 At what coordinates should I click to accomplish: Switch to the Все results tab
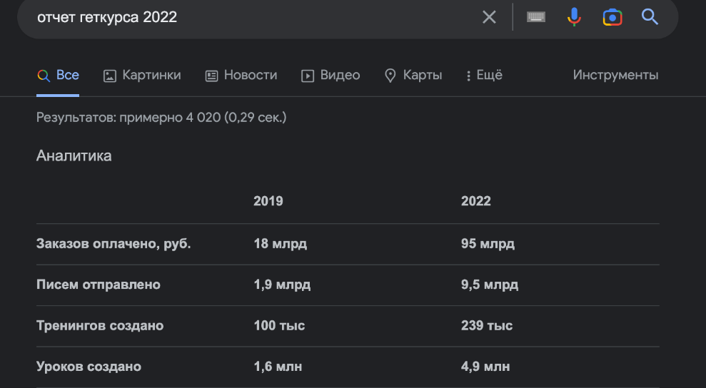59,75
